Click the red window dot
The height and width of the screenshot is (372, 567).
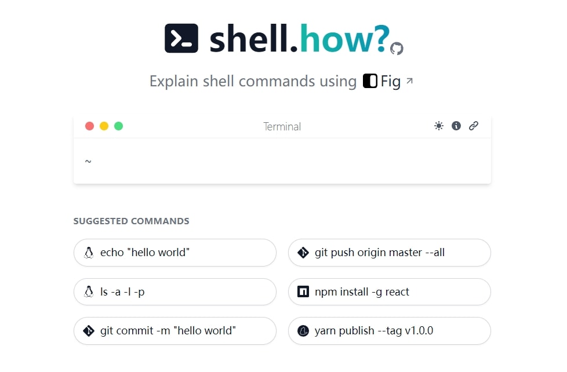click(x=90, y=126)
